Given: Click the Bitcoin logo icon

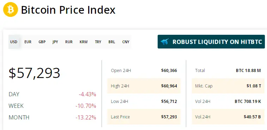Looking at the screenshot, I should click(11, 9).
